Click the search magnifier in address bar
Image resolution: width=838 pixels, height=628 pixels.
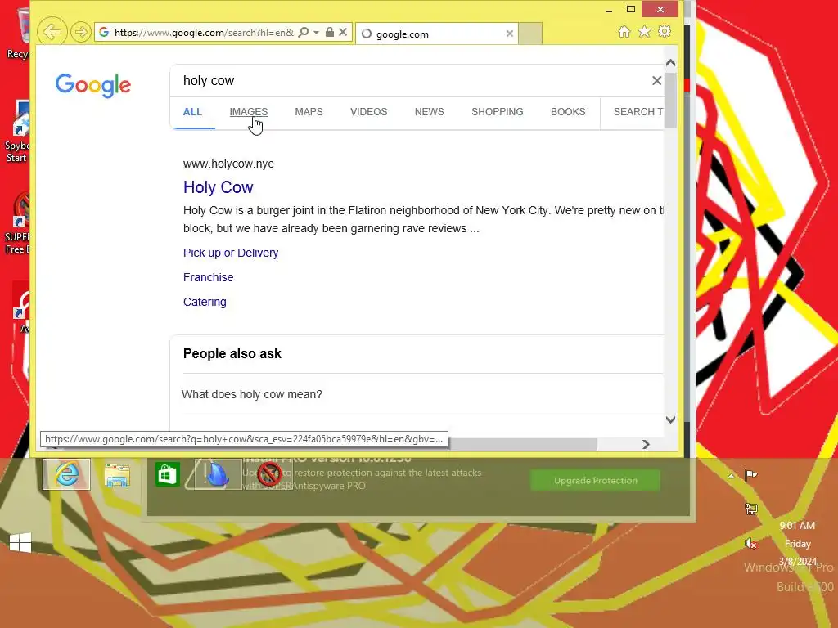tap(303, 32)
